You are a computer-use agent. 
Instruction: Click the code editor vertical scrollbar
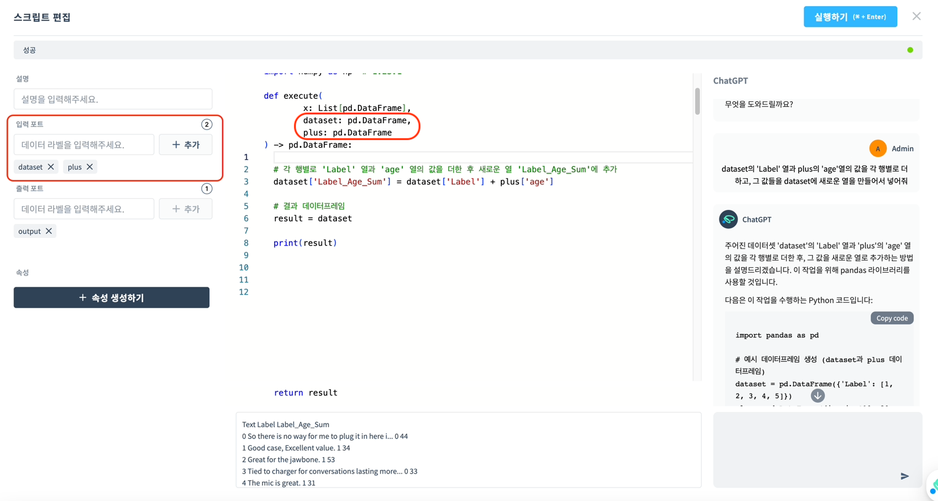pyautogui.click(x=697, y=101)
